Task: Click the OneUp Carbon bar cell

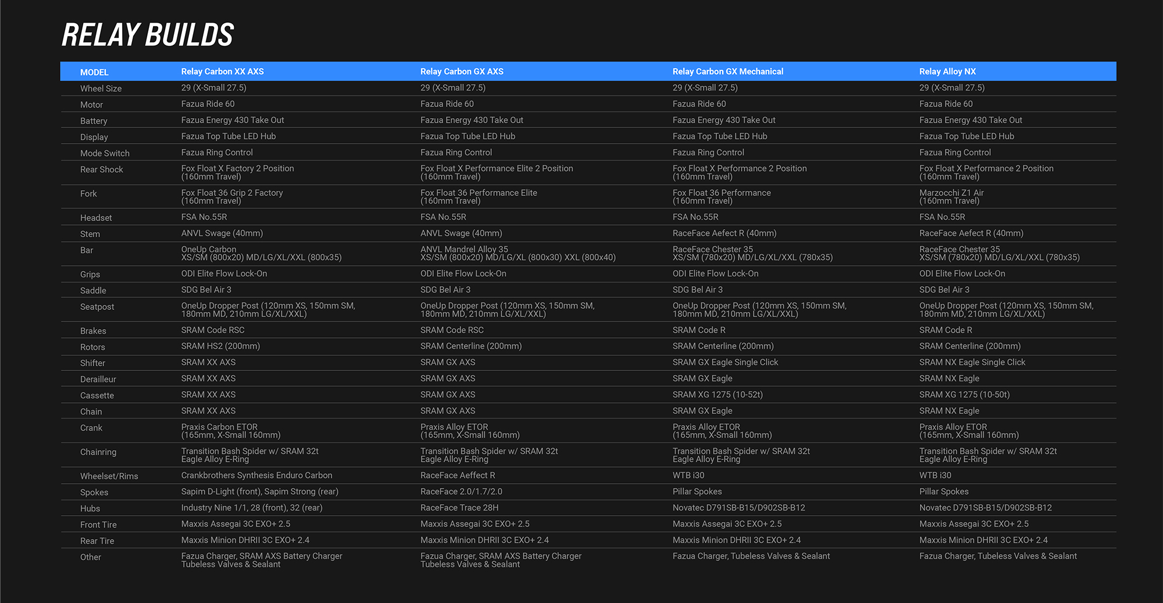Action: click(x=261, y=254)
